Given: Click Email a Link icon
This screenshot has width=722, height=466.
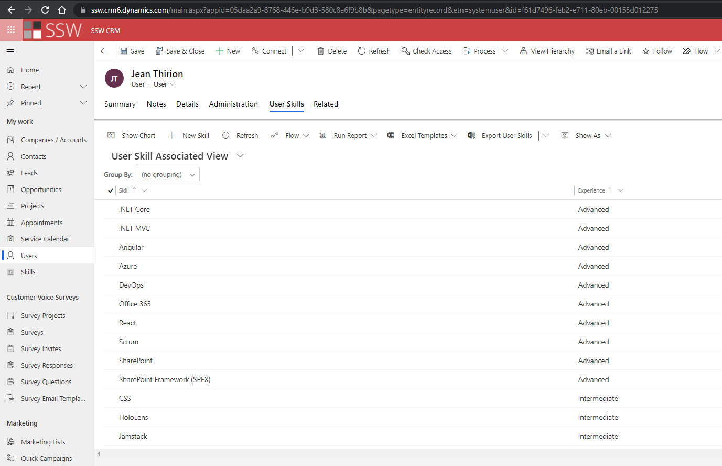Looking at the screenshot, I should point(589,51).
